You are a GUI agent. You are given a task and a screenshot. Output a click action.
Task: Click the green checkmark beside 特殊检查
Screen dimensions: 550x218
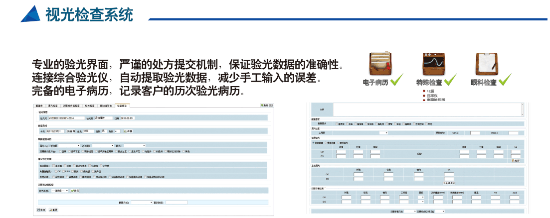(450, 80)
